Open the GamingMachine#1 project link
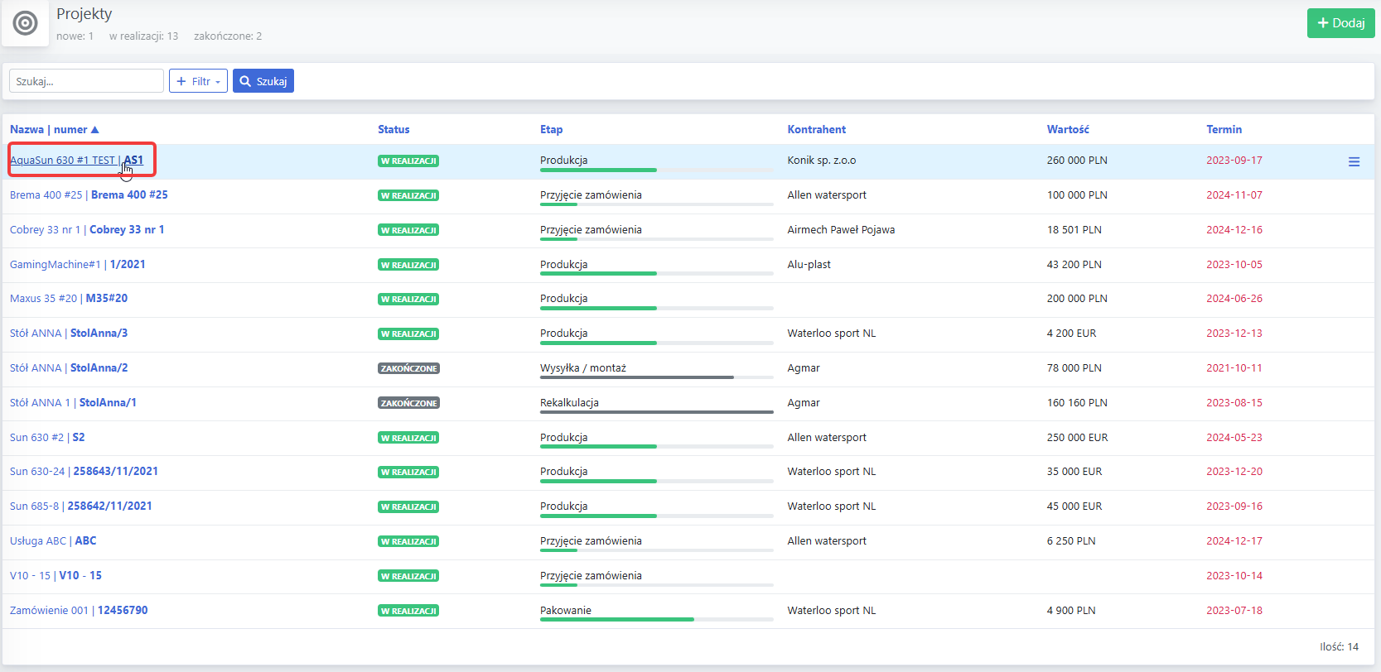Image resolution: width=1381 pixels, height=672 pixels. click(x=77, y=265)
